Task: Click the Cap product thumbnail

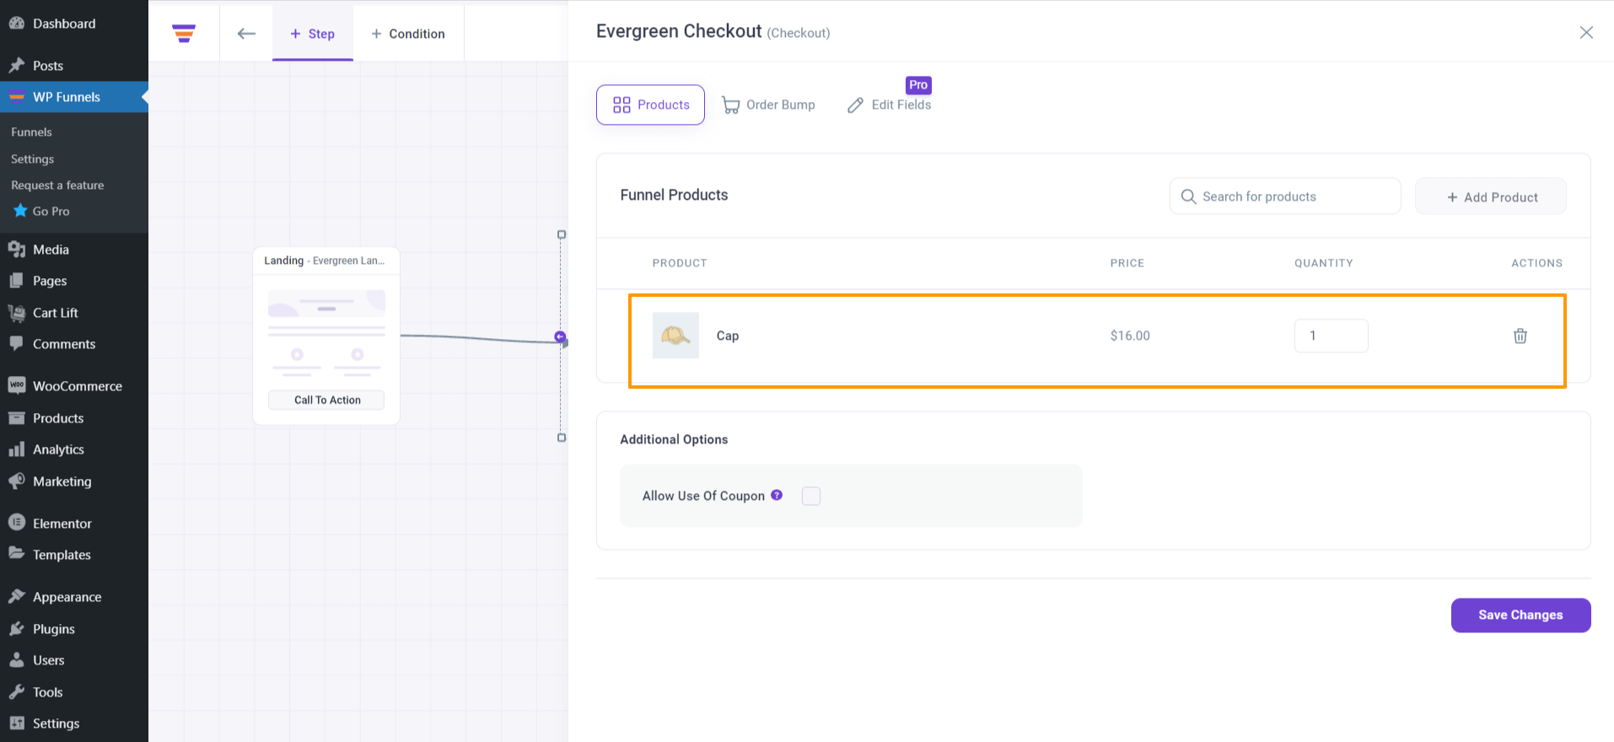Action: [675, 336]
